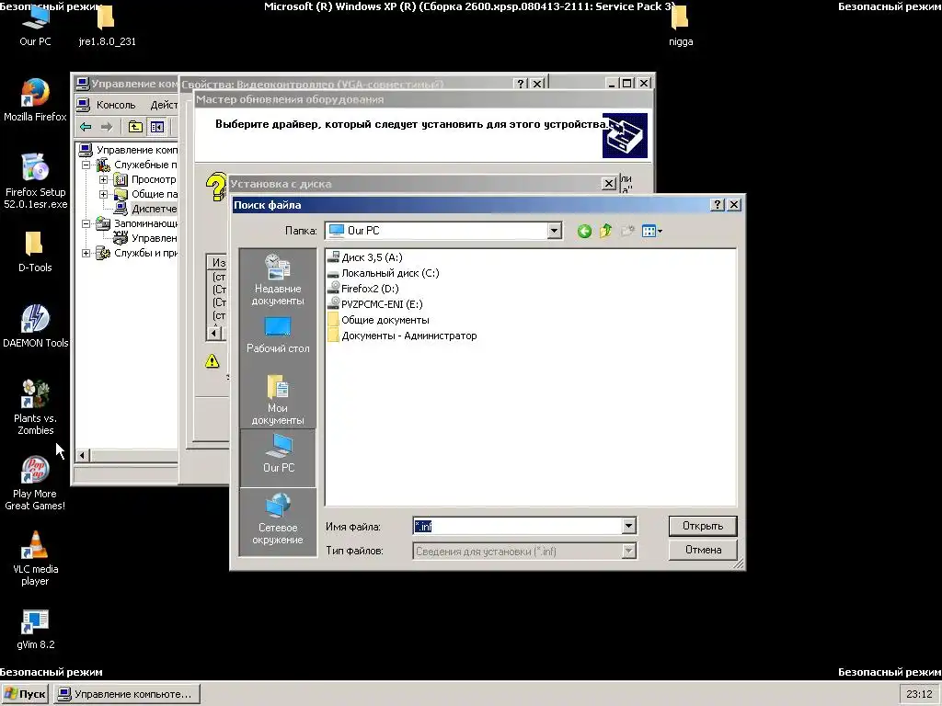This screenshot has width=942, height=706.
Task: Open Our PC desktop icon
Action: [x=35, y=27]
